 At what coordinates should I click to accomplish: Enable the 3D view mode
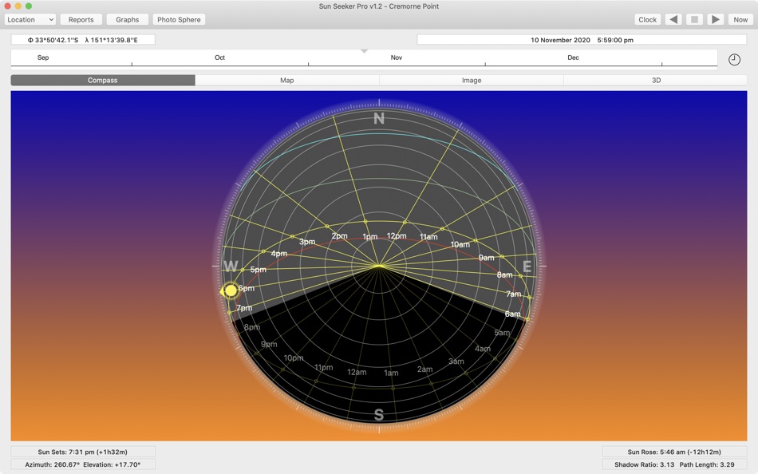pyautogui.click(x=656, y=80)
